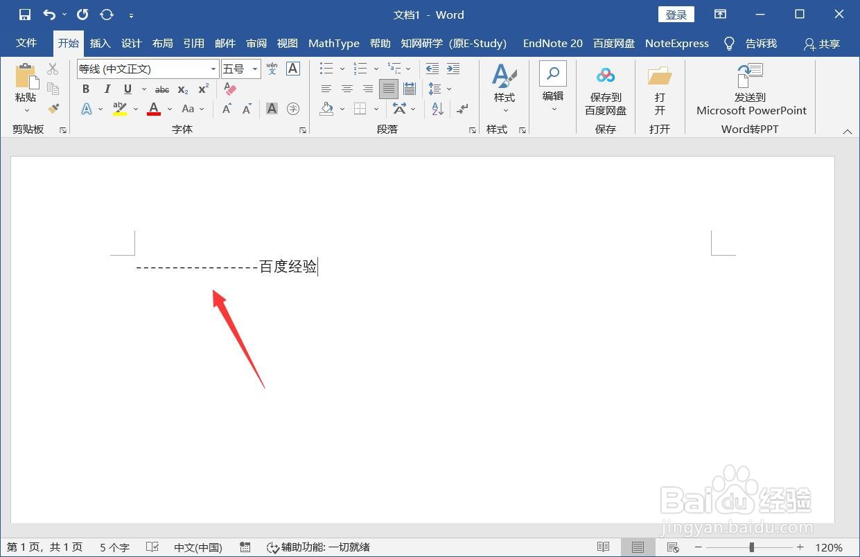Open the Borders dropdown arrow
The image size is (860, 557).
376,109
